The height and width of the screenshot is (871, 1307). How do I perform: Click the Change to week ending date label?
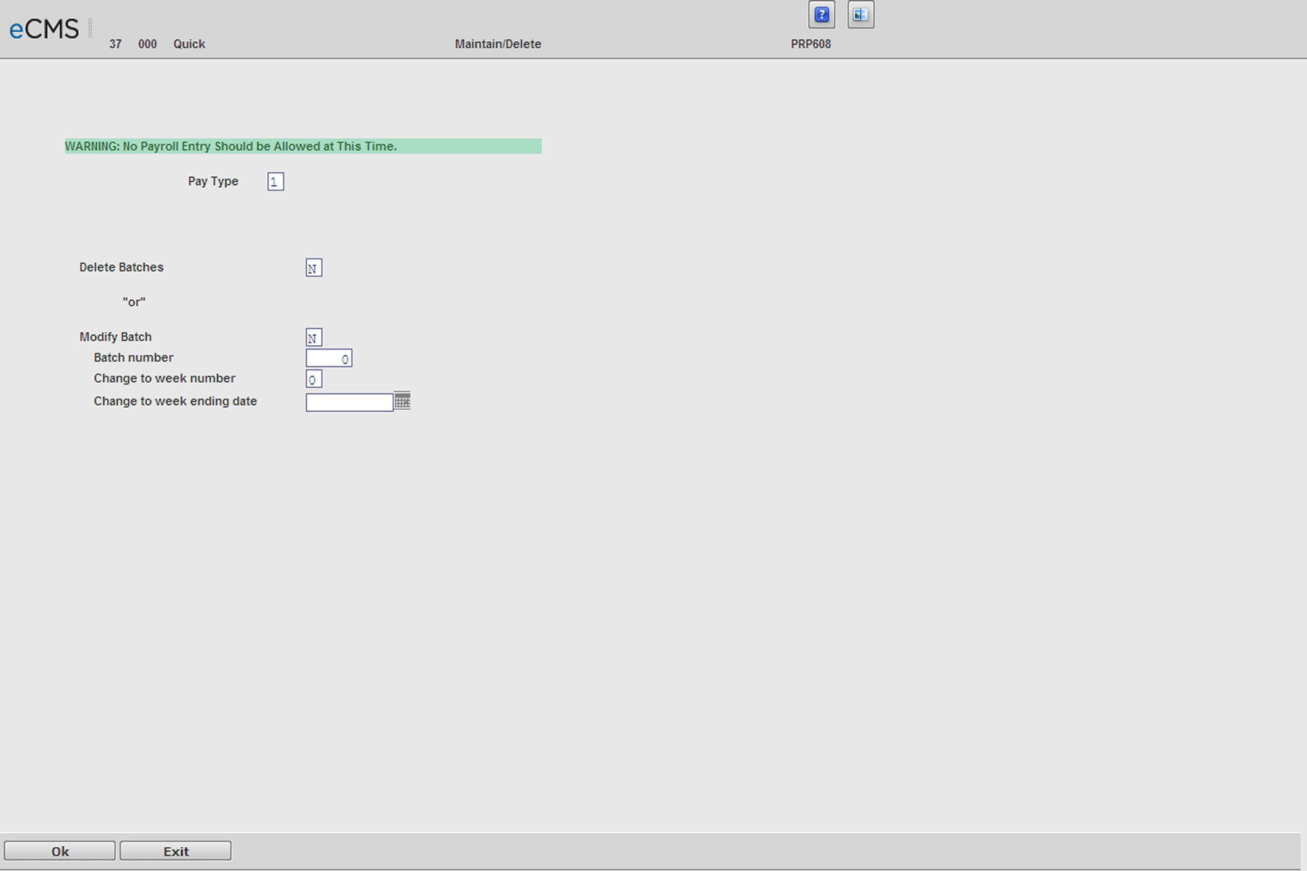[176, 401]
